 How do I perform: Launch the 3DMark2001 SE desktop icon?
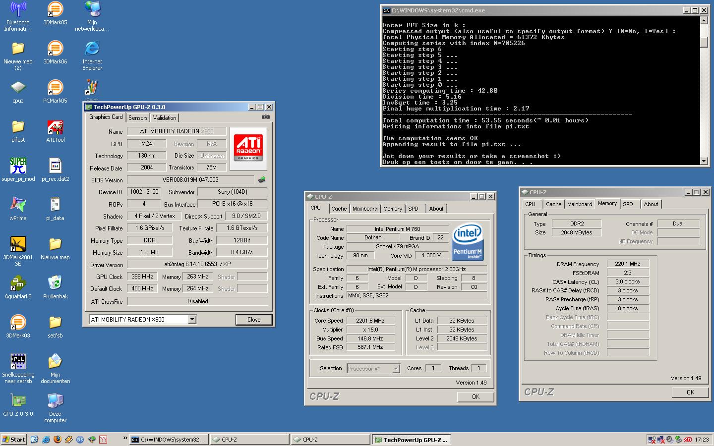(18, 251)
